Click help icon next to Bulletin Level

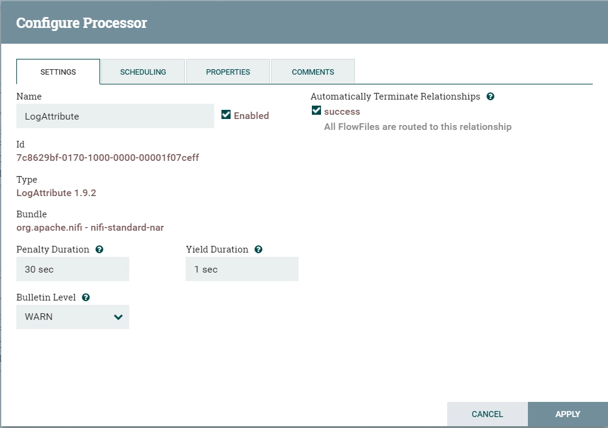[x=86, y=297]
